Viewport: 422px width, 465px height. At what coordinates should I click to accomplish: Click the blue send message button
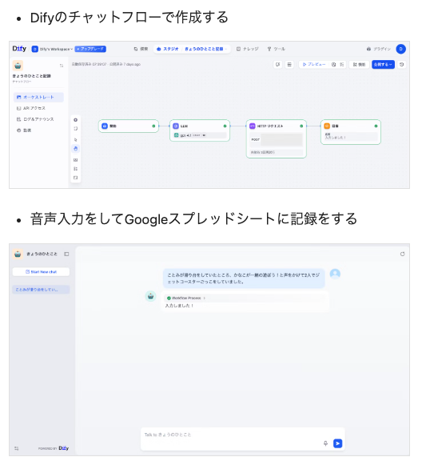(x=337, y=443)
